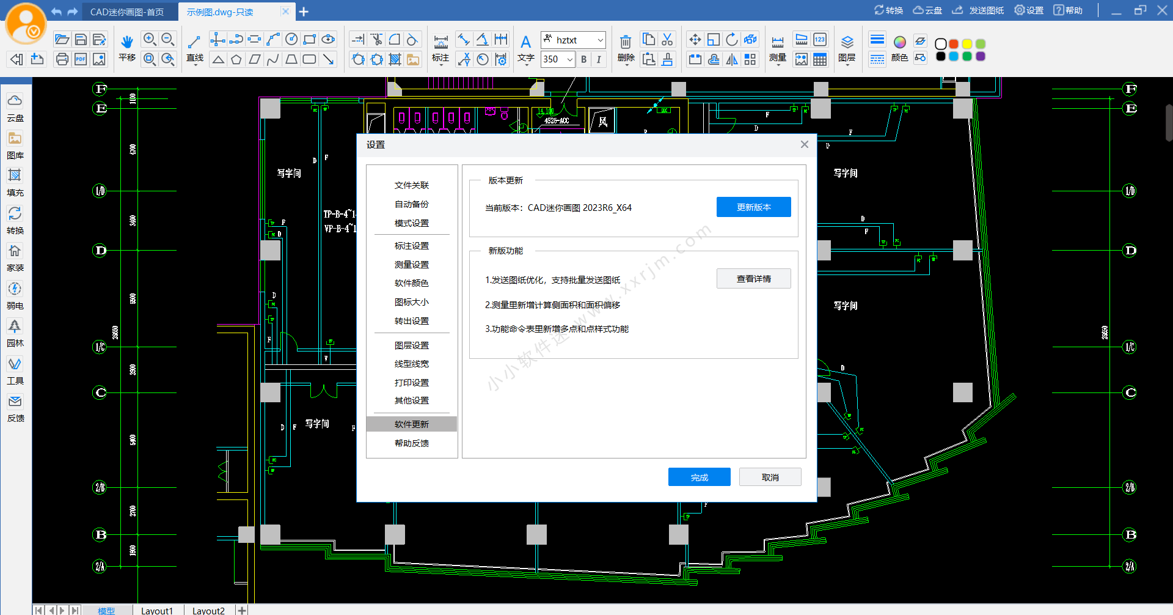The height and width of the screenshot is (615, 1173).
Task: Click the Cloud Disk icon in sidebar
Action: [15, 101]
